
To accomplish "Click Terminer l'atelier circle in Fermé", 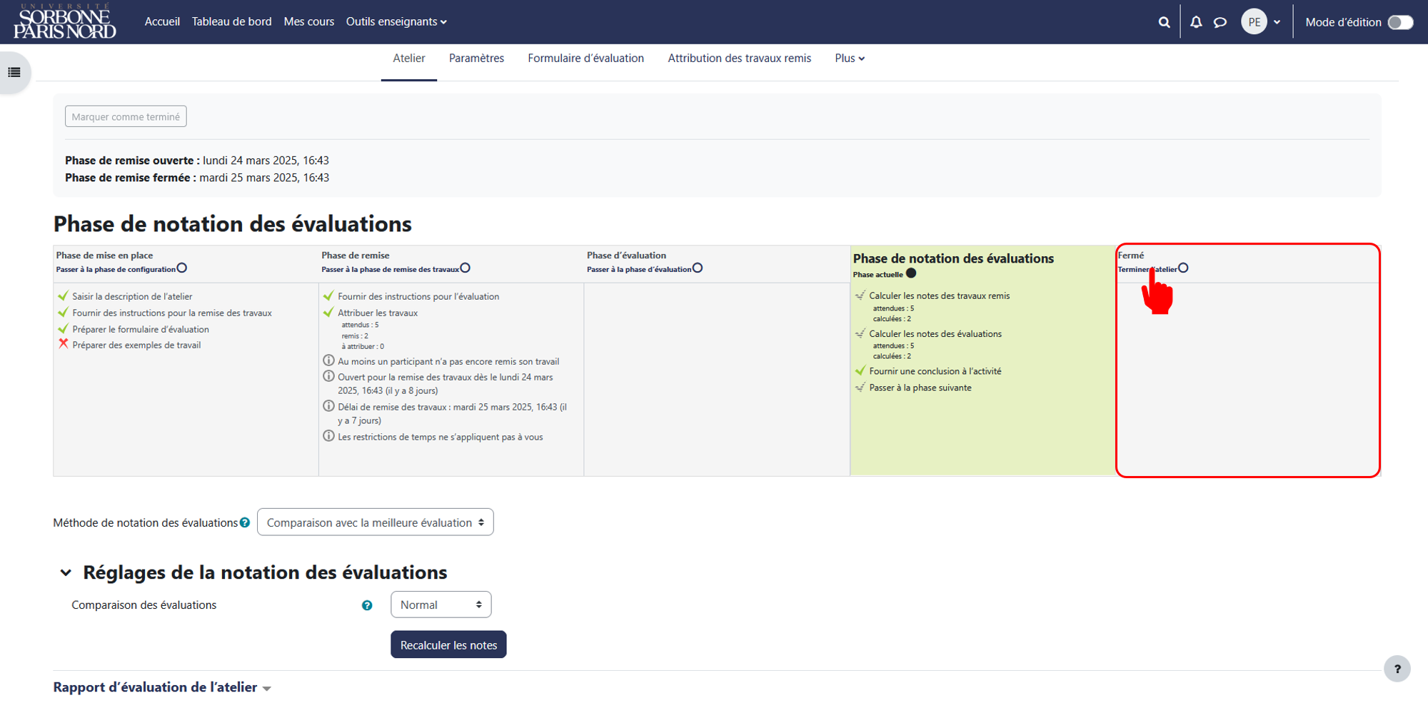I will coord(1183,268).
